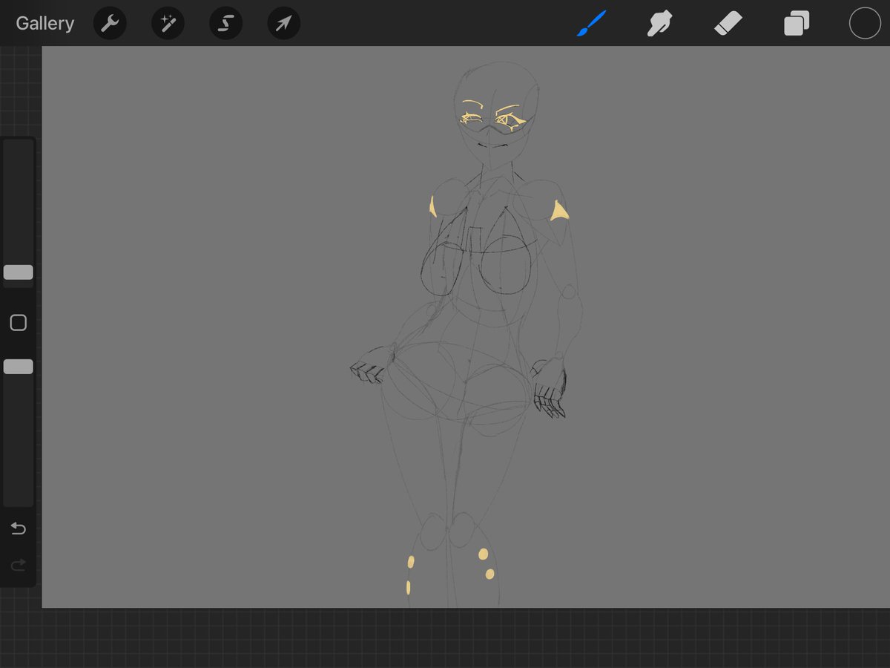
Task: Select the Smudge tool
Action: [x=659, y=24]
